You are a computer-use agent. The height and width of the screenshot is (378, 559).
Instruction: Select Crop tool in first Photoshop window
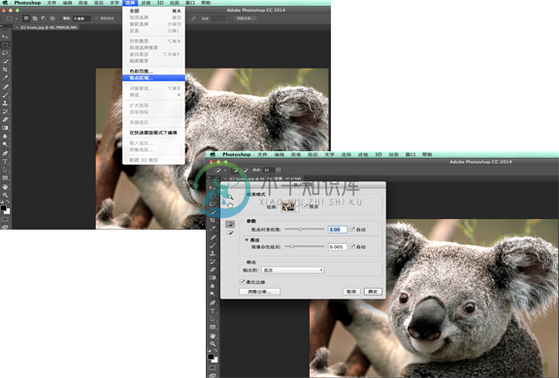[5, 70]
